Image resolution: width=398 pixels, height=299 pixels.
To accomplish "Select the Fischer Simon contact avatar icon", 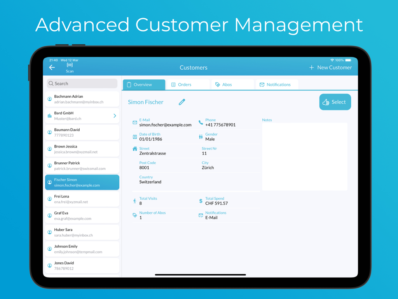I will (x=50, y=182).
